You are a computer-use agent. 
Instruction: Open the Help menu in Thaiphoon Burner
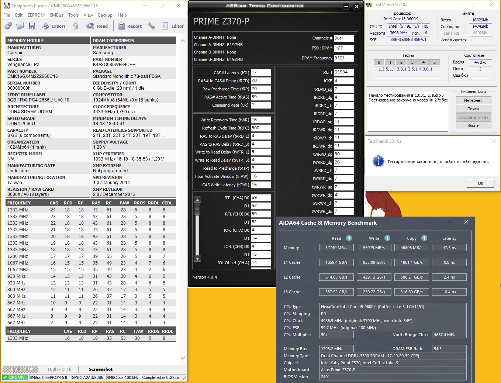(x=122, y=15)
